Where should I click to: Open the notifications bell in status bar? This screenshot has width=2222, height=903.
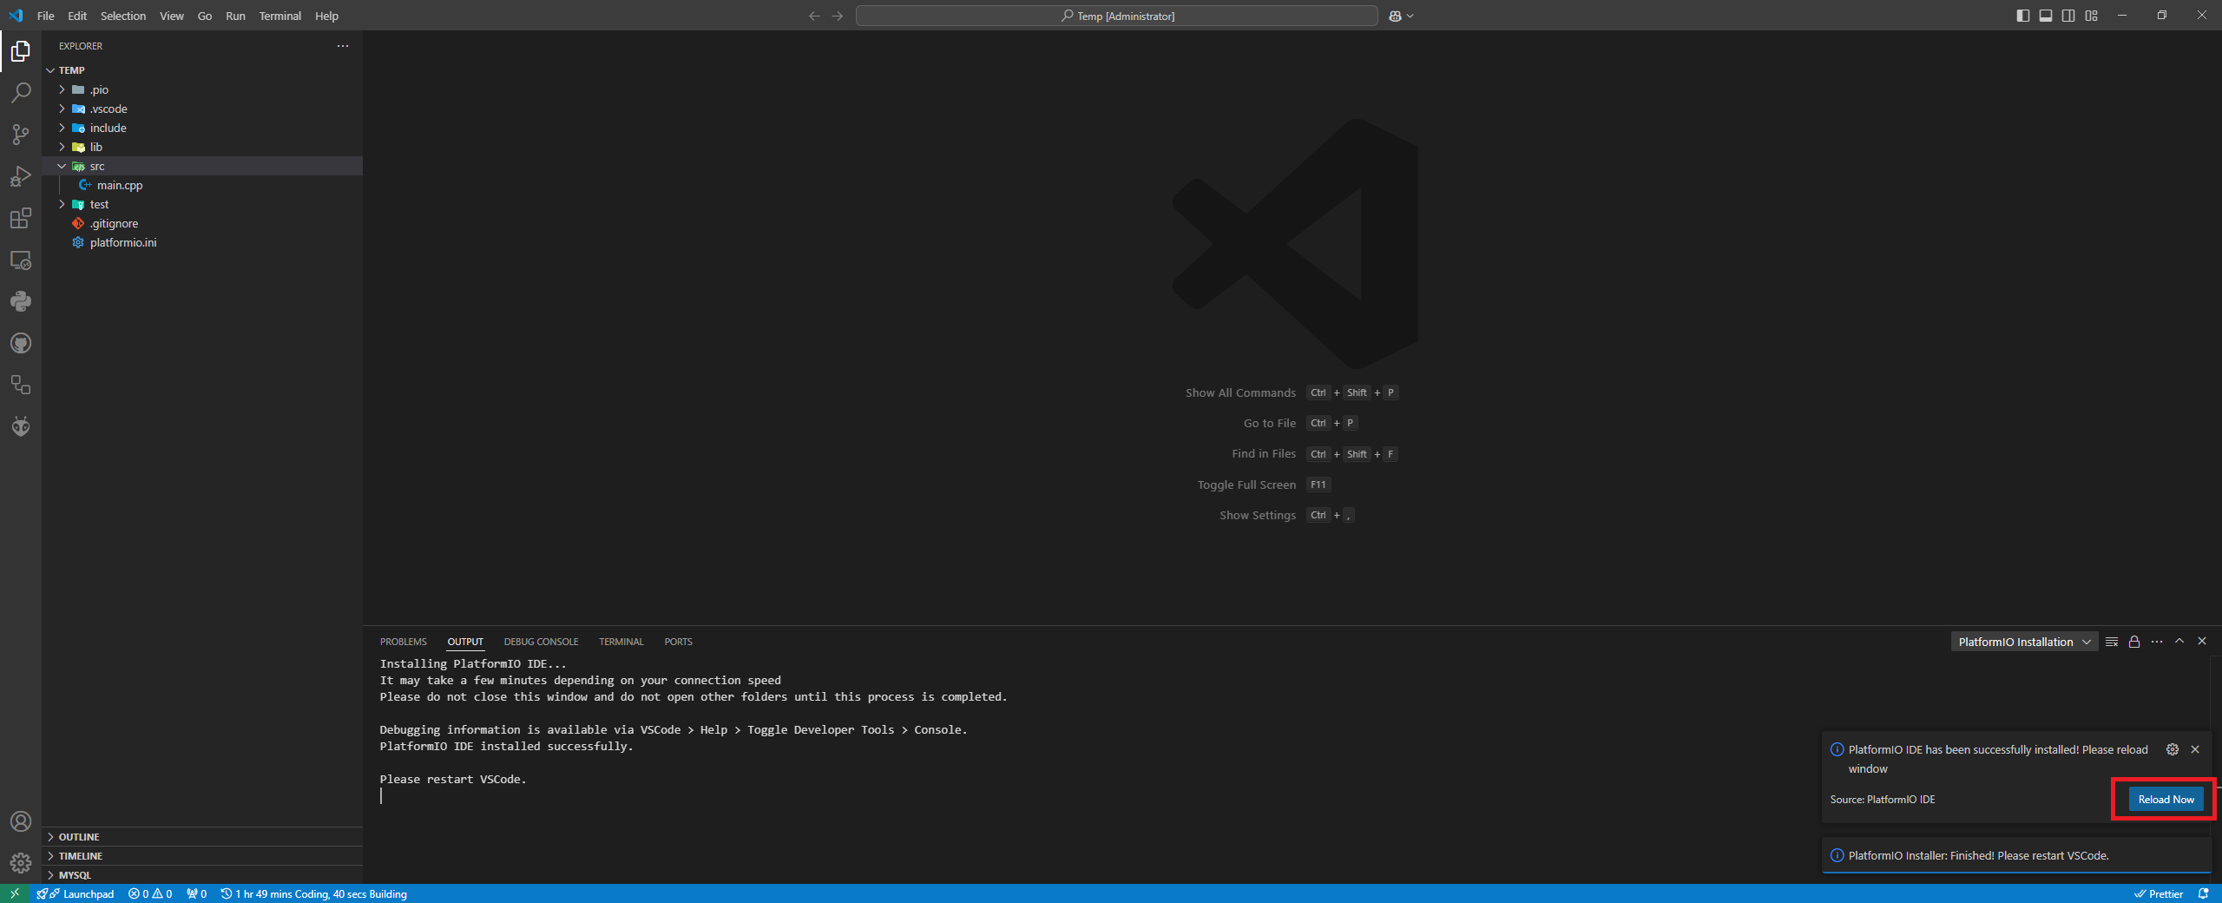pyautogui.click(x=2203, y=893)
